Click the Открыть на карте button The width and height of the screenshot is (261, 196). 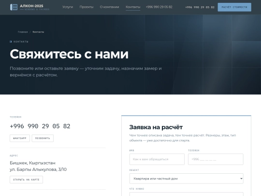tap(26, 180)
